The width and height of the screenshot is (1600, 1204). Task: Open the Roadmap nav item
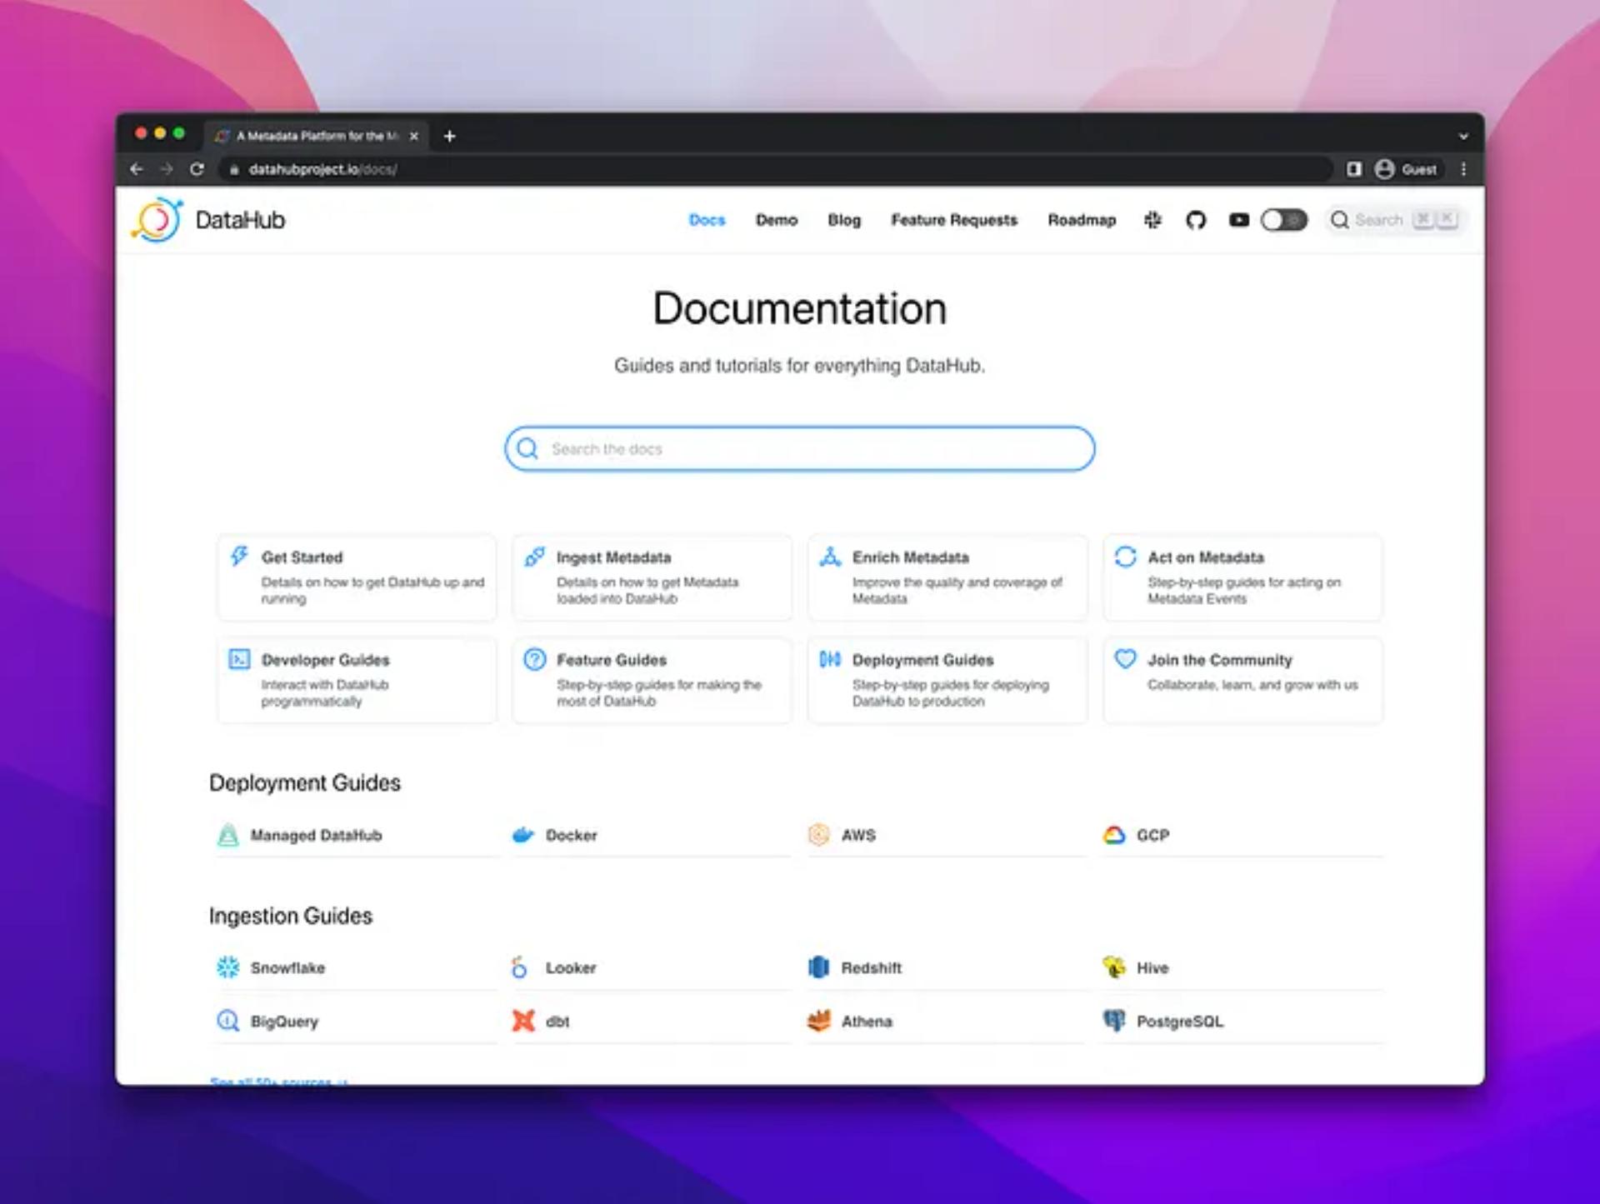[x=1082, y=220]
